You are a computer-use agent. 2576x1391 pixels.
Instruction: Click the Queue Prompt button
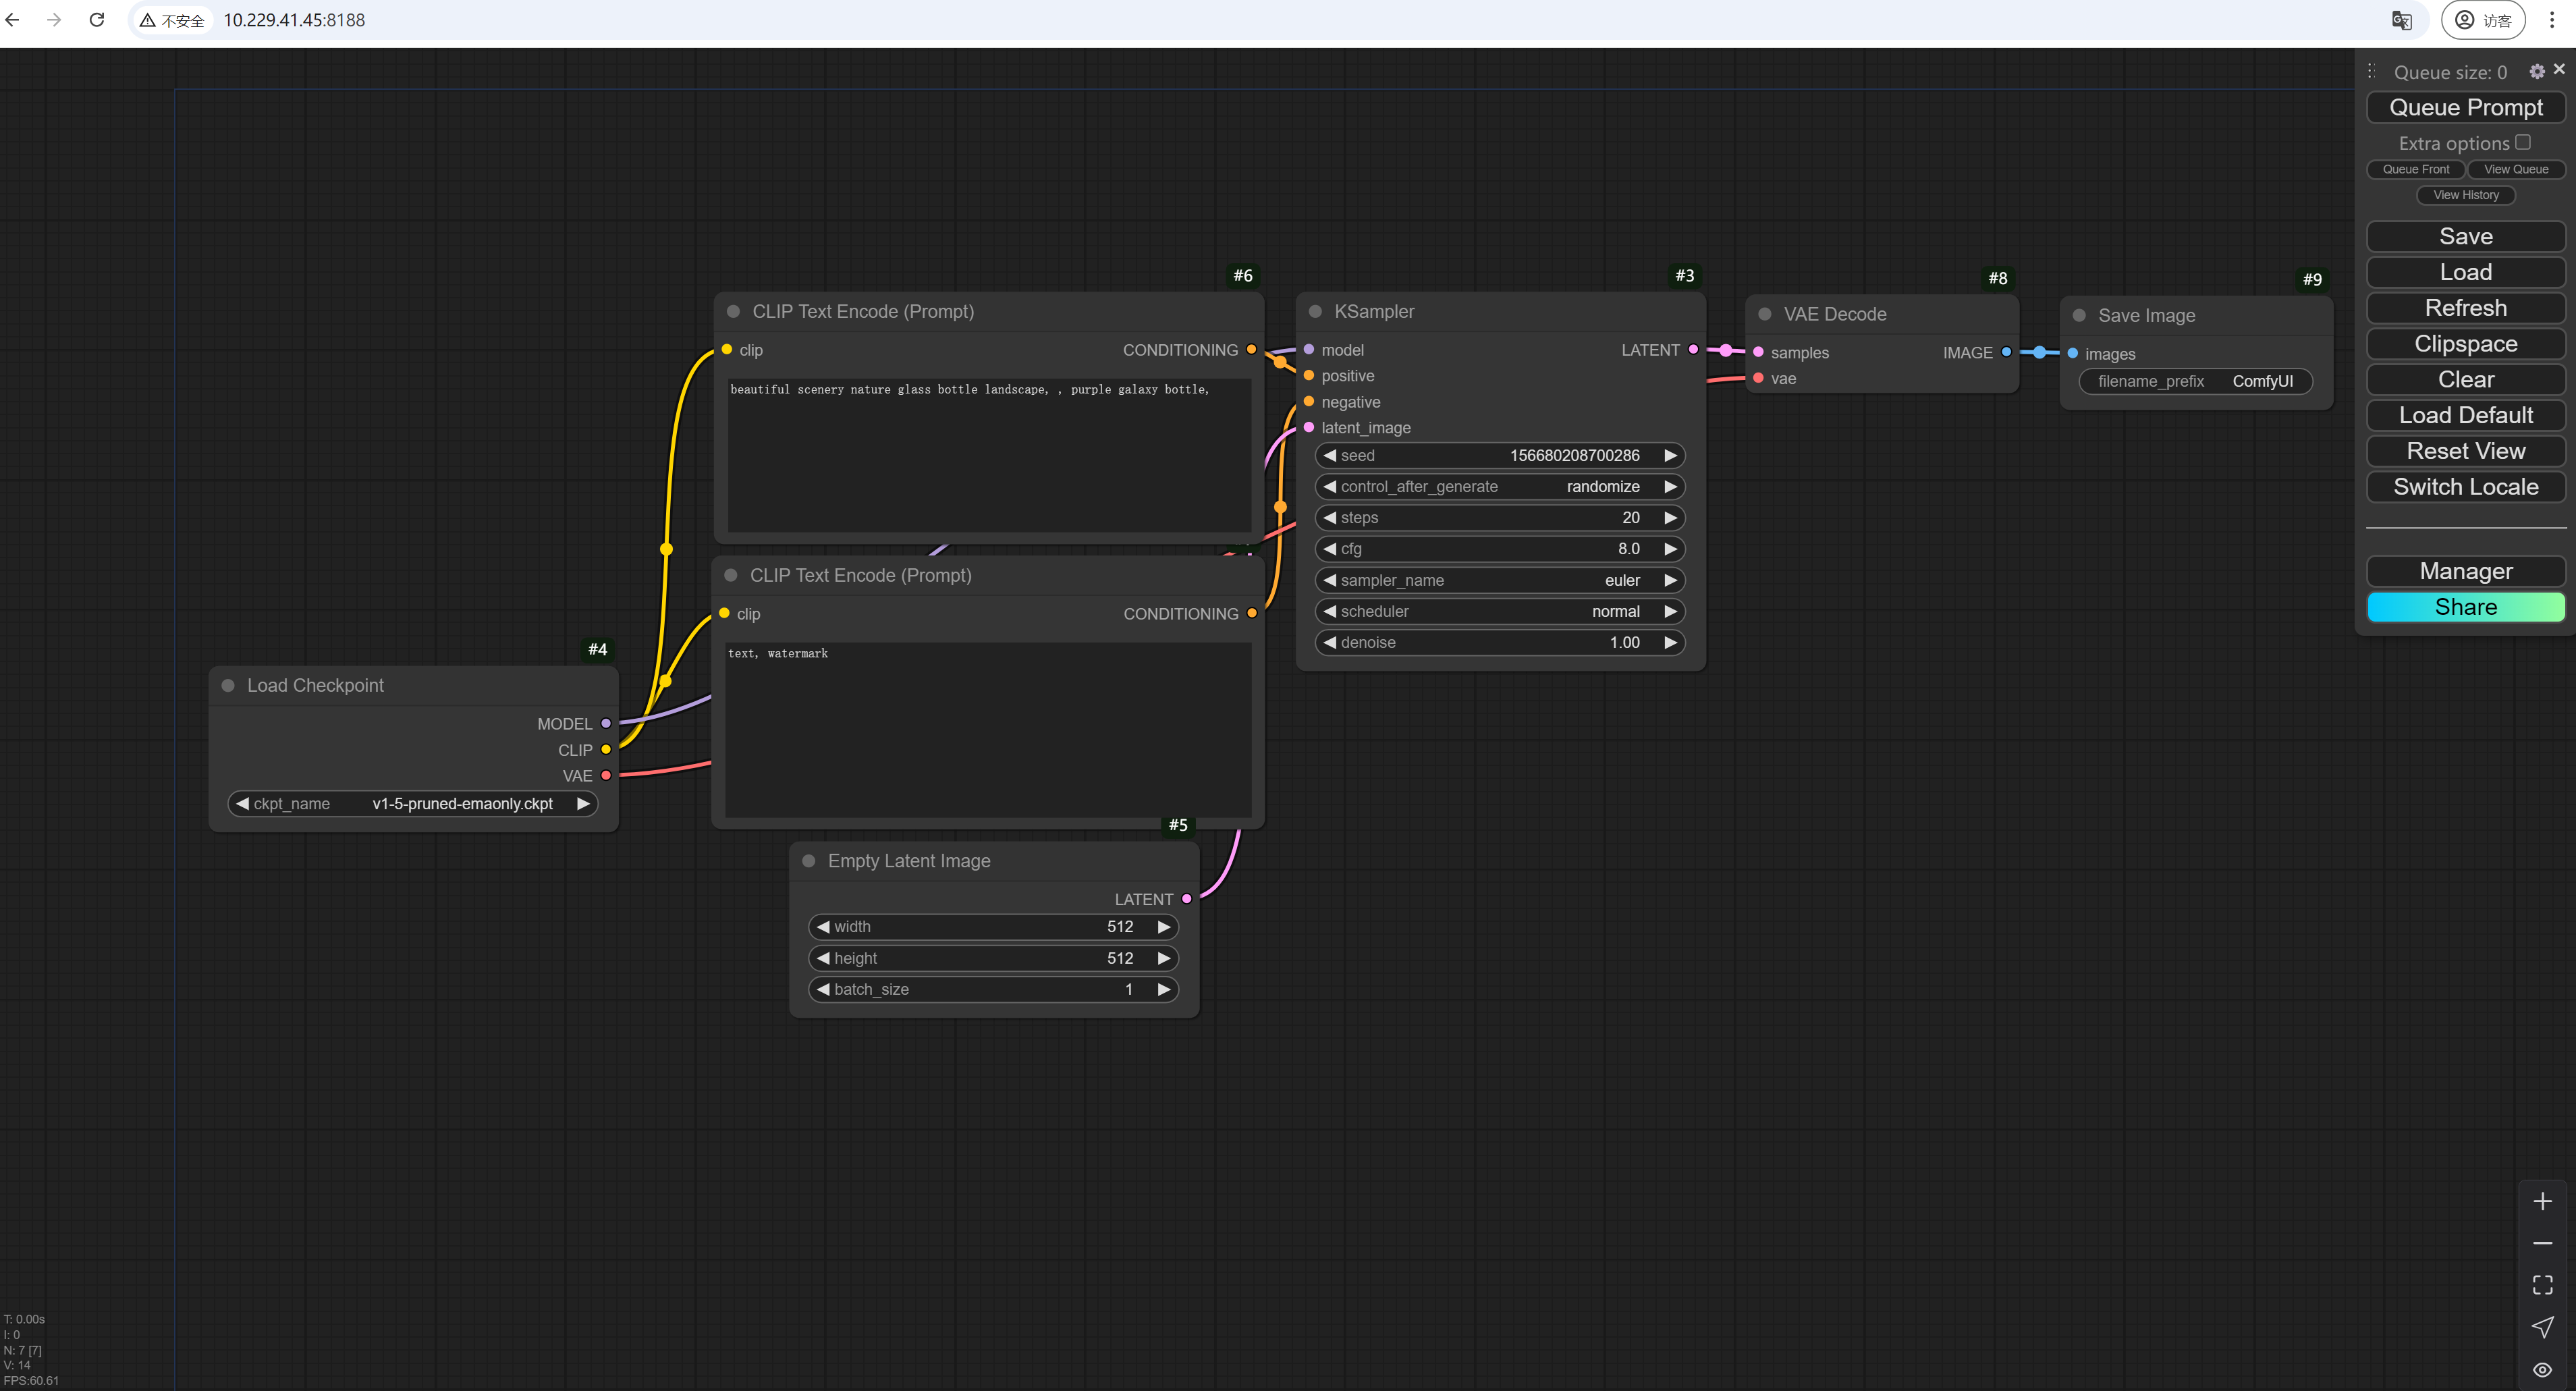point(2465,108)
